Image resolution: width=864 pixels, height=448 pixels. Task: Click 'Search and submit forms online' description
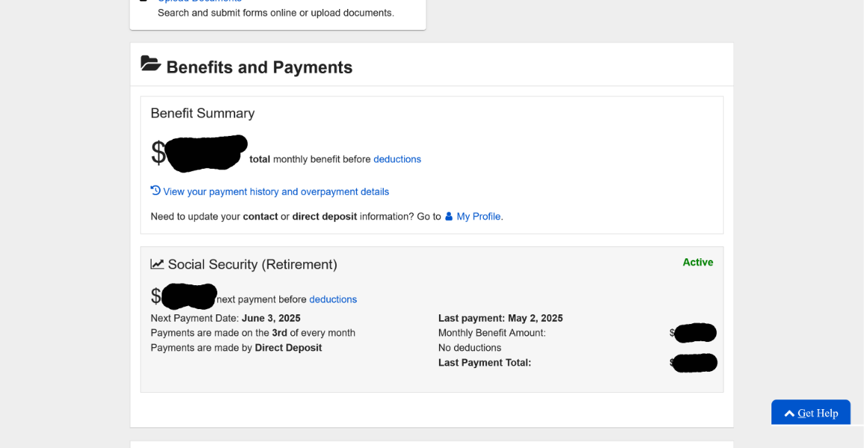[276, 13]
